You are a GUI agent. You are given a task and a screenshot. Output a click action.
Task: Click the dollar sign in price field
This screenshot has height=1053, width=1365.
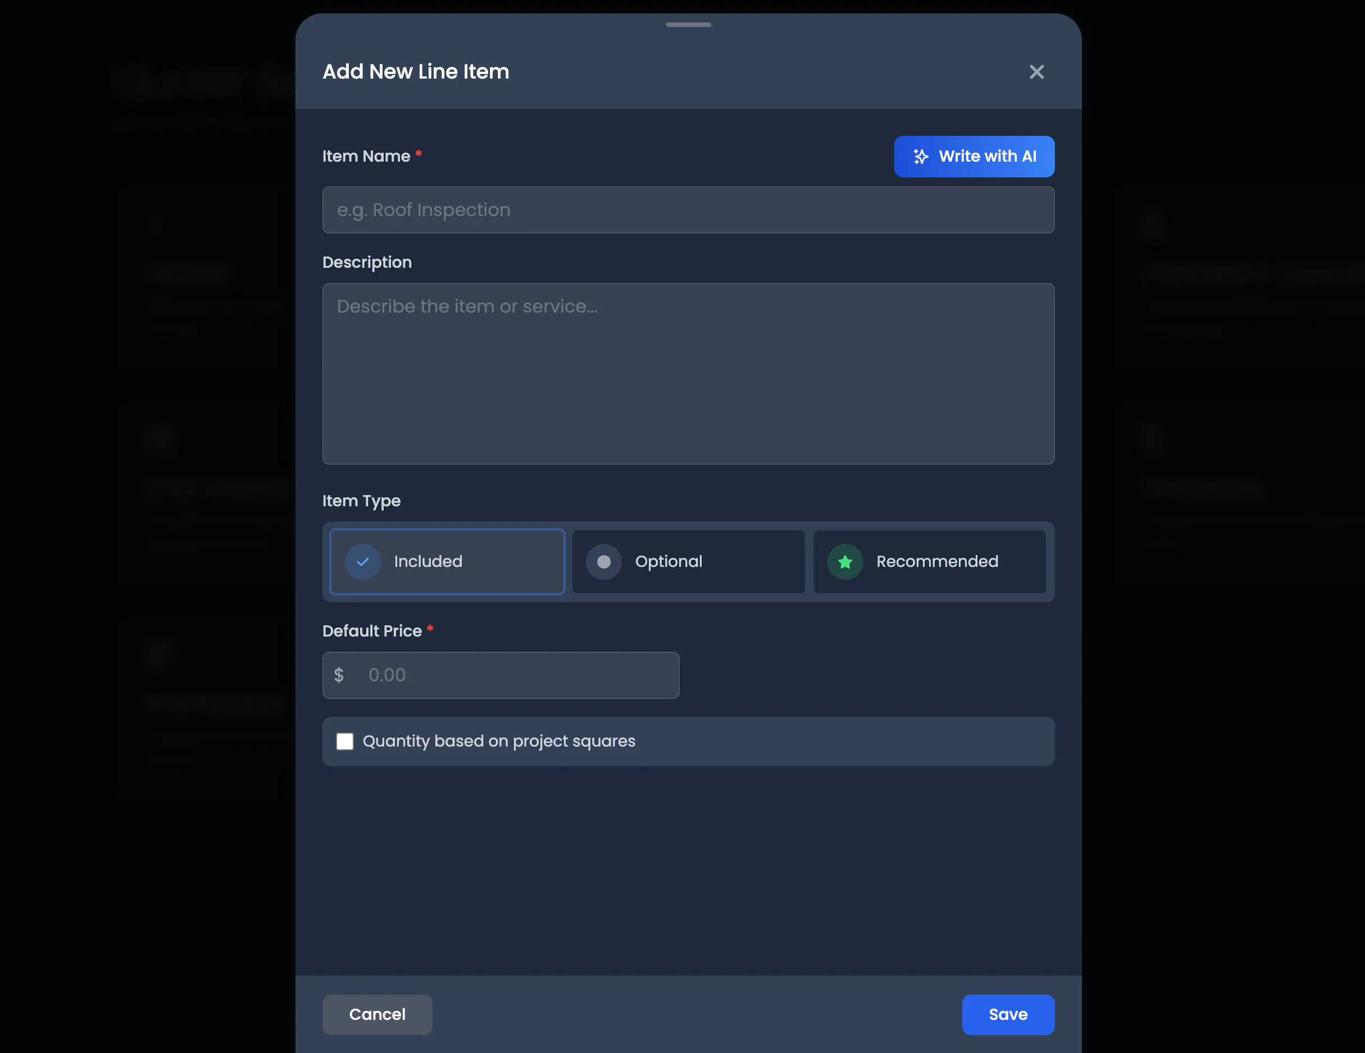339,675
